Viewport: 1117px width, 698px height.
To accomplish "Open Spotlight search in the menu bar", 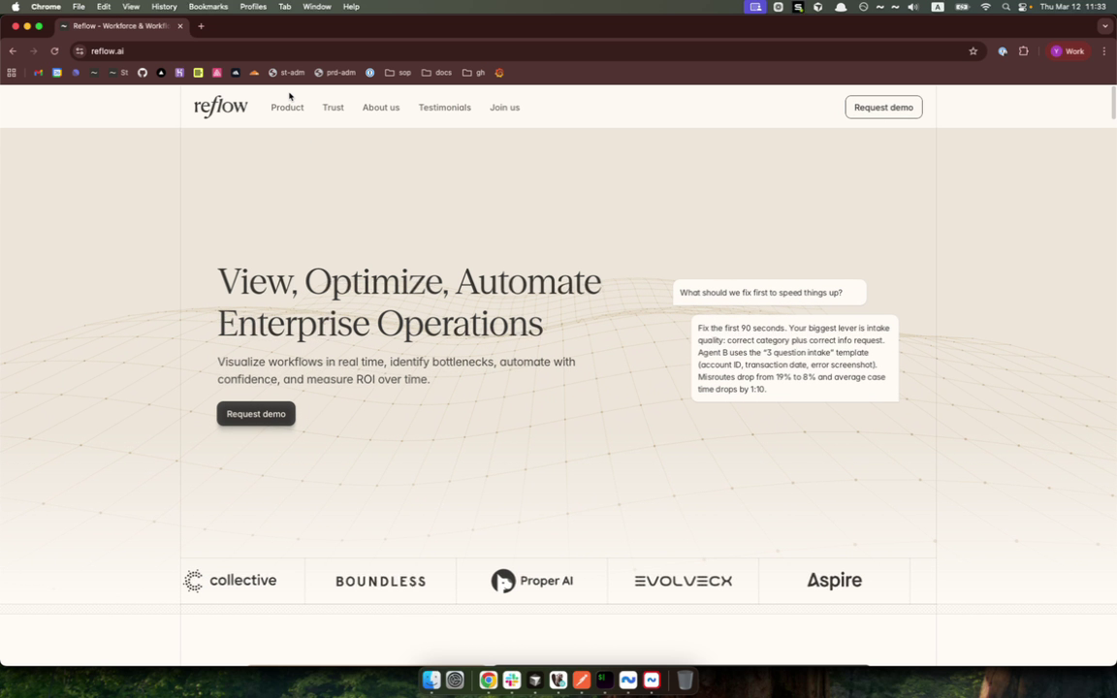I will tap(1005, 7).
